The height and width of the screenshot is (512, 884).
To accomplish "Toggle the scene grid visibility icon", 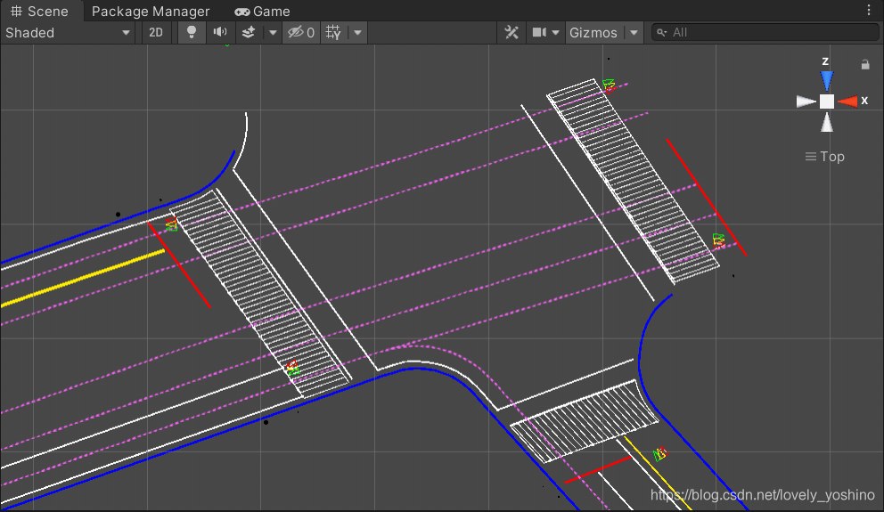I will 334,33.
